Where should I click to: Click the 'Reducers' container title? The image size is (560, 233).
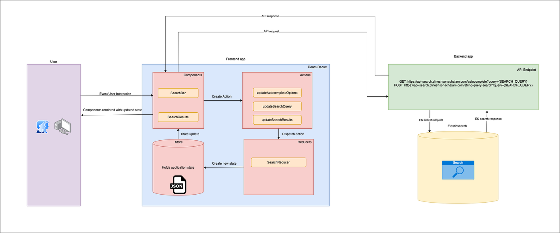click(304, 141)
